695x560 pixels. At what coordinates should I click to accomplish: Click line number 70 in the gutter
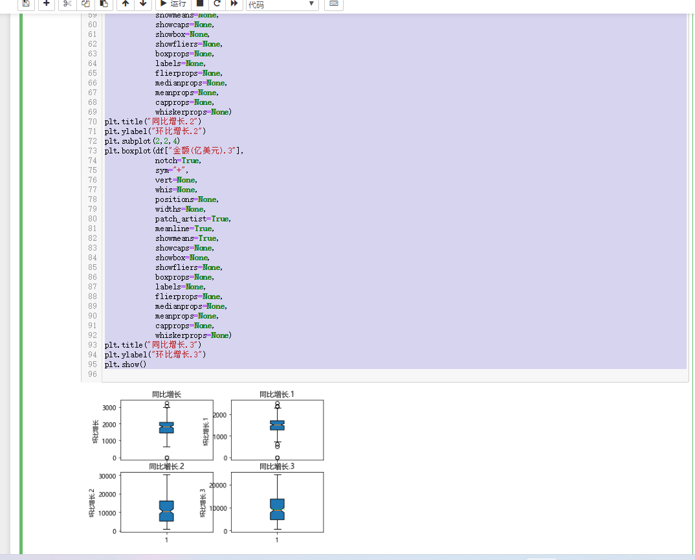tap(92, 122)
